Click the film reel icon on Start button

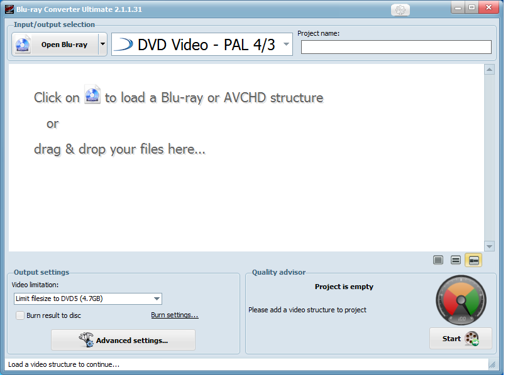pos(470,339)
